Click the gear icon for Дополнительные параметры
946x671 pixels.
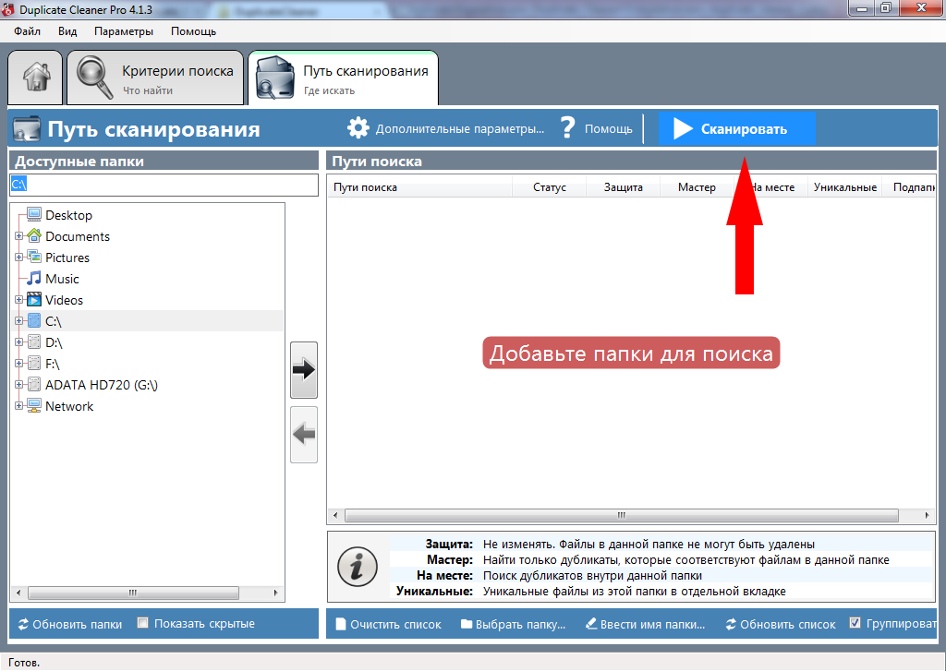coord(358,128)
